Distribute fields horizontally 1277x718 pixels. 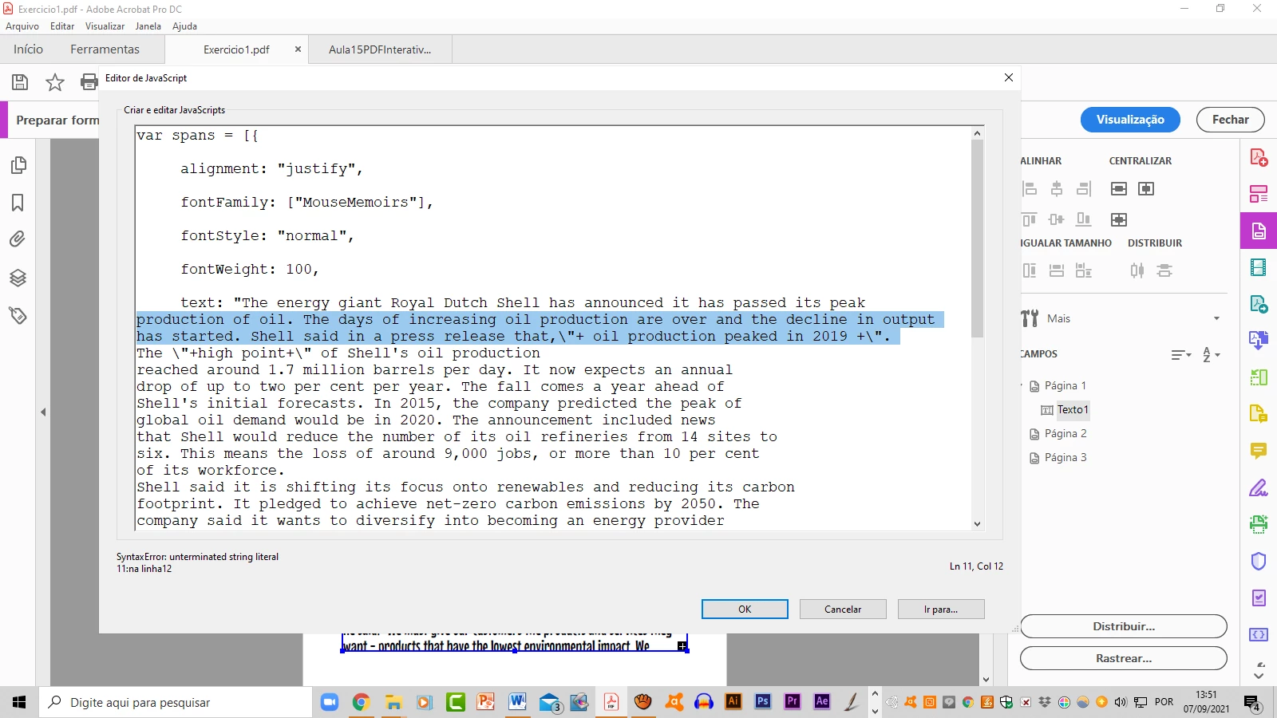1137,270
